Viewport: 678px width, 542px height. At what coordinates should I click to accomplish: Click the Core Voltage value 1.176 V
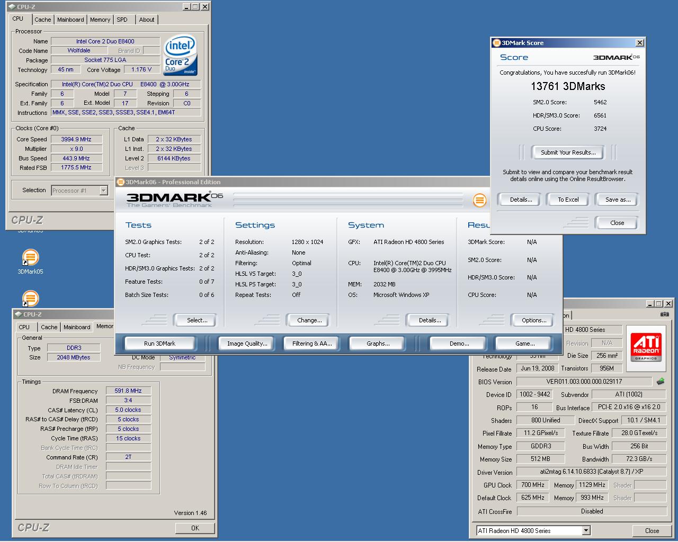click(142, 69)
